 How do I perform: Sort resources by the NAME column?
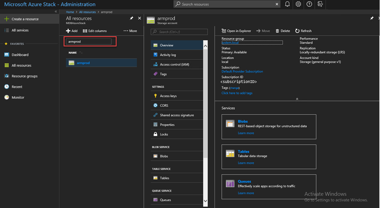pos(73,52)
